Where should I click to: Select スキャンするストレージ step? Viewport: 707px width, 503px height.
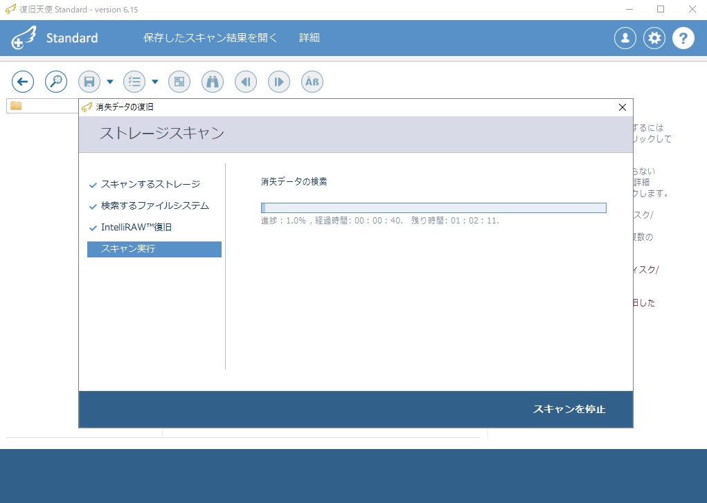[150, 184]
